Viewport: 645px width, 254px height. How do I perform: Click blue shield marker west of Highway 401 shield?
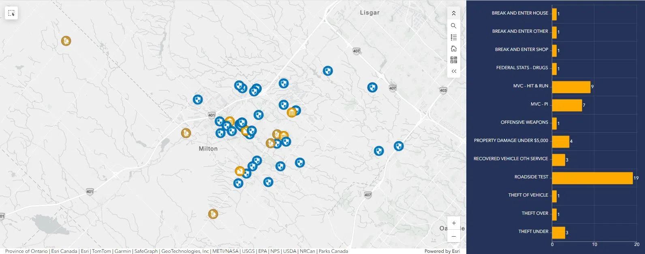[x=198, y=99]
